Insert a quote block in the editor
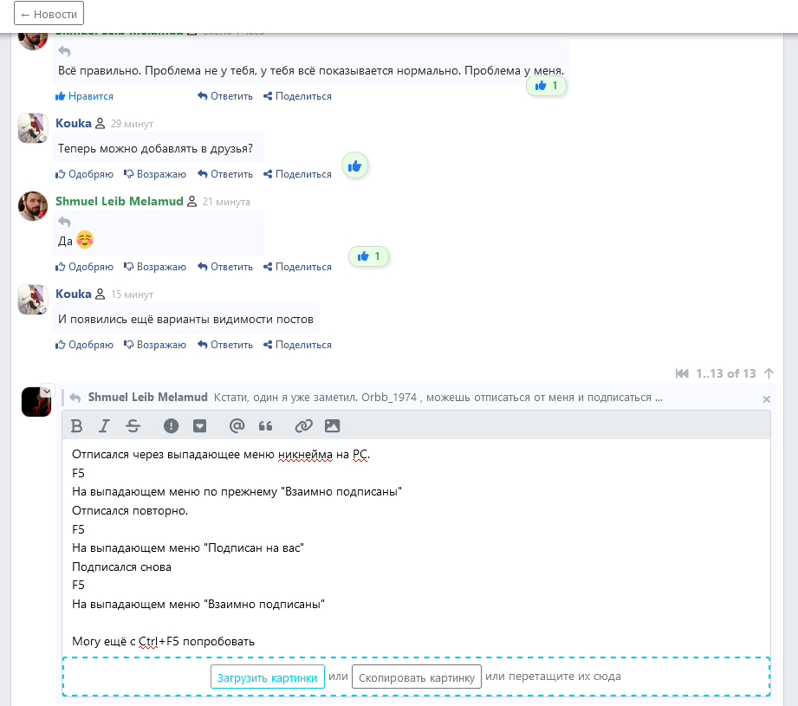Image resolution: width=798 pixels, height=706 pixels. coord(265,425)
